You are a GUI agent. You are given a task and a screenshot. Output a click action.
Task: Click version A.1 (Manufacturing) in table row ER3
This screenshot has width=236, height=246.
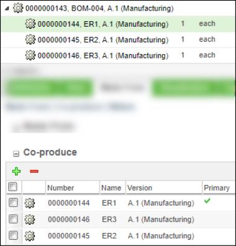(x=161, y=220)
